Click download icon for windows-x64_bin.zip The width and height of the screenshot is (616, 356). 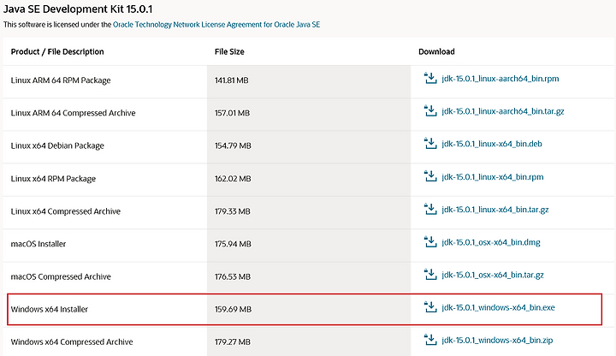pos(430,340)
